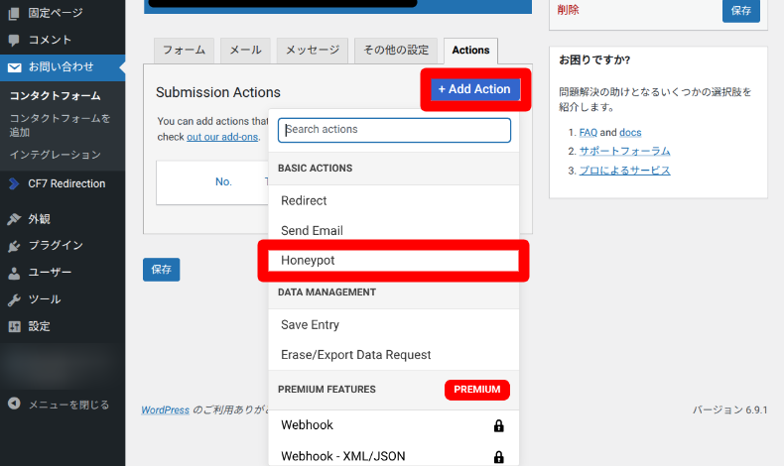Open the FAQ link

[588, 132]
